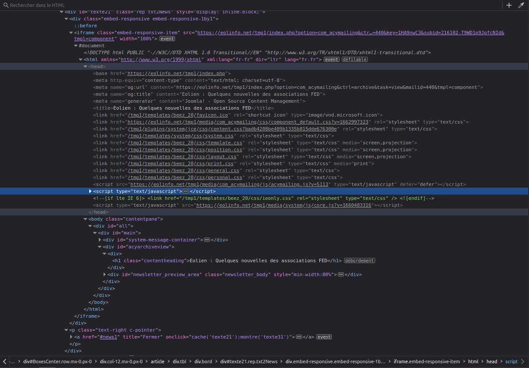Expand the selected script text/javascript node
This screenshot has width=529, height=368.
(90, 191)
